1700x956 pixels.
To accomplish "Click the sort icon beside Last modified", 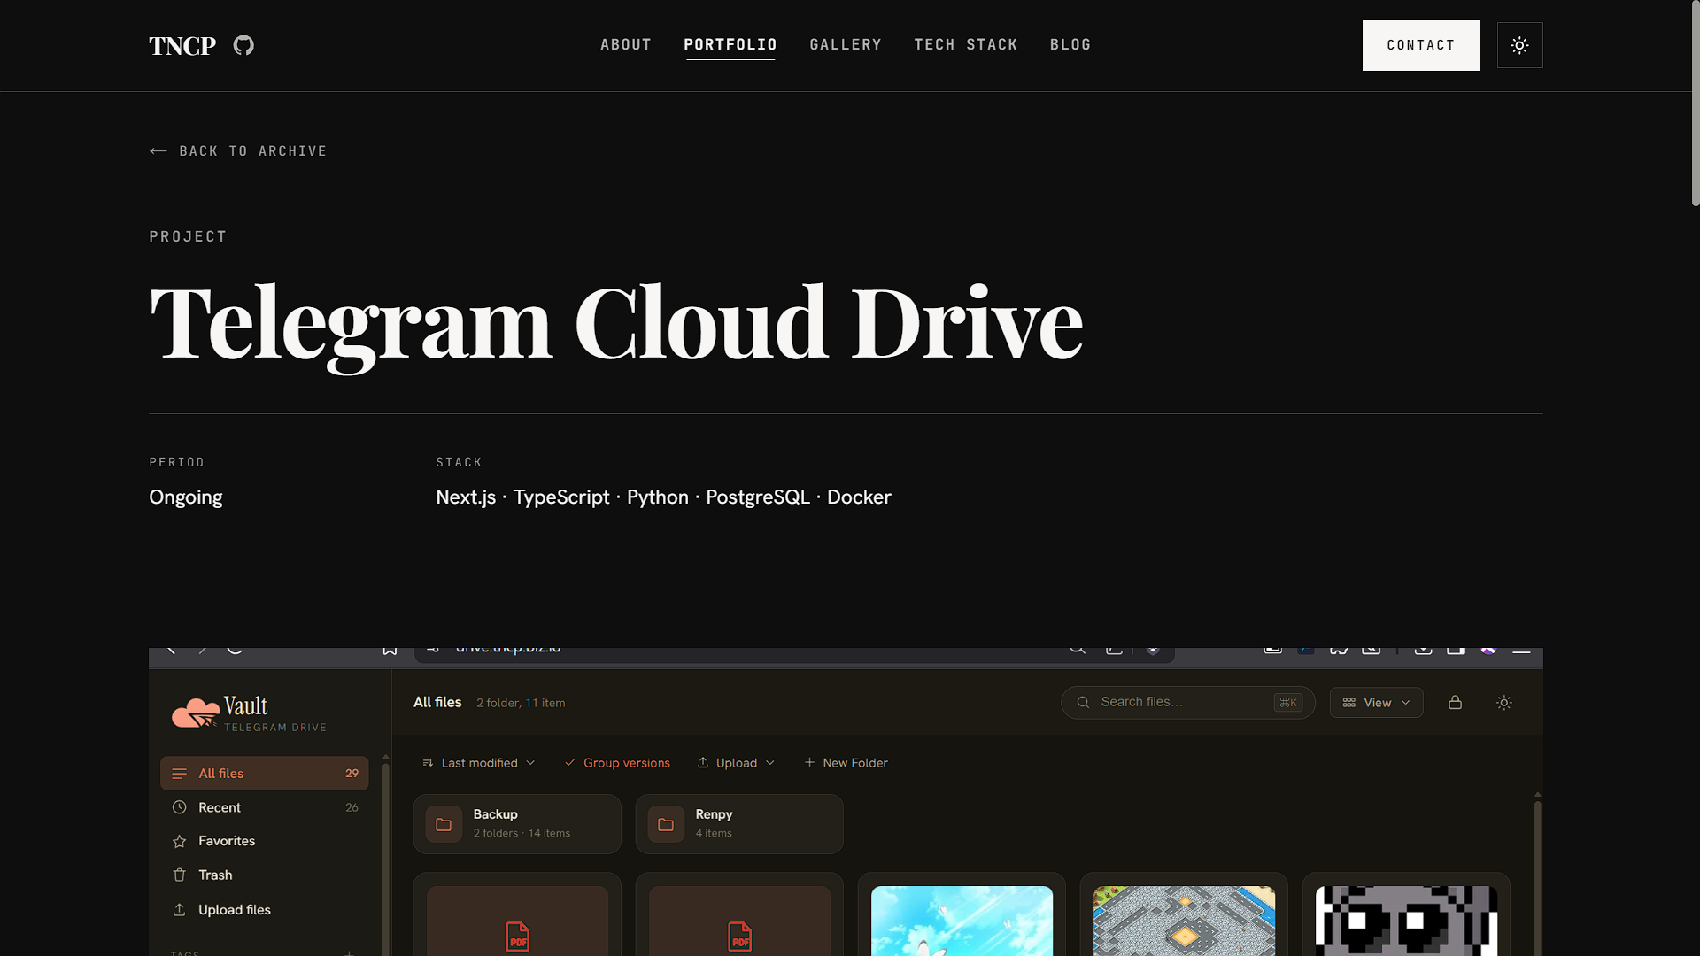I will pyautogui.click(x=428, y=763).
